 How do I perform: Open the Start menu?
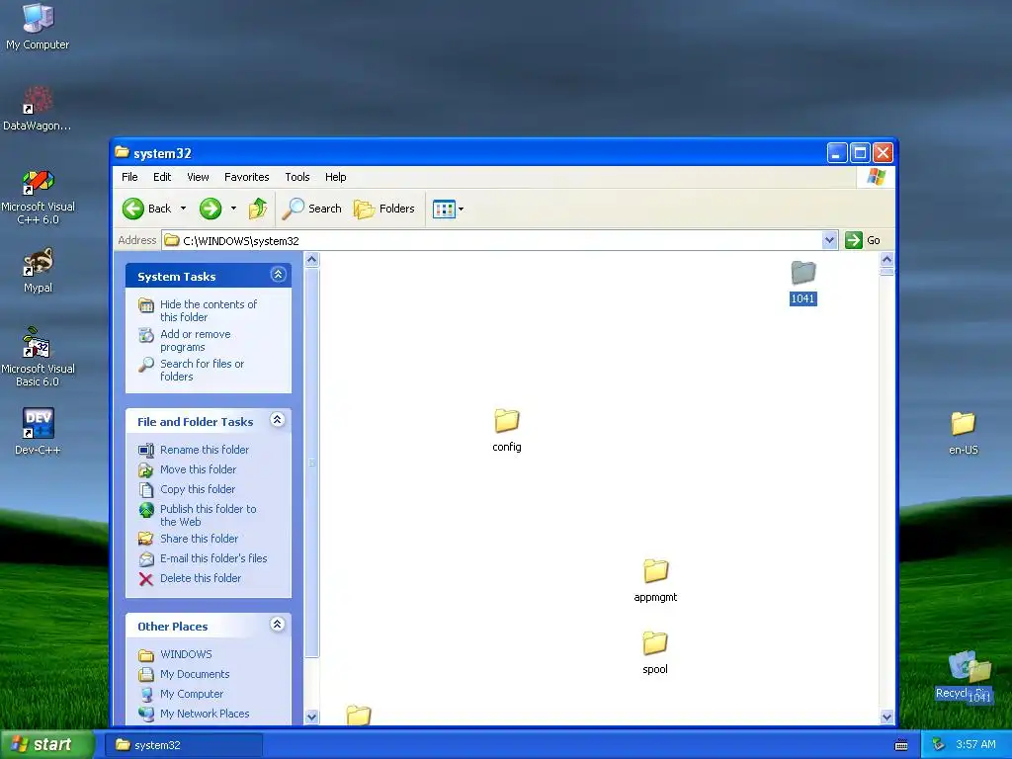click(x=46, y=745)
